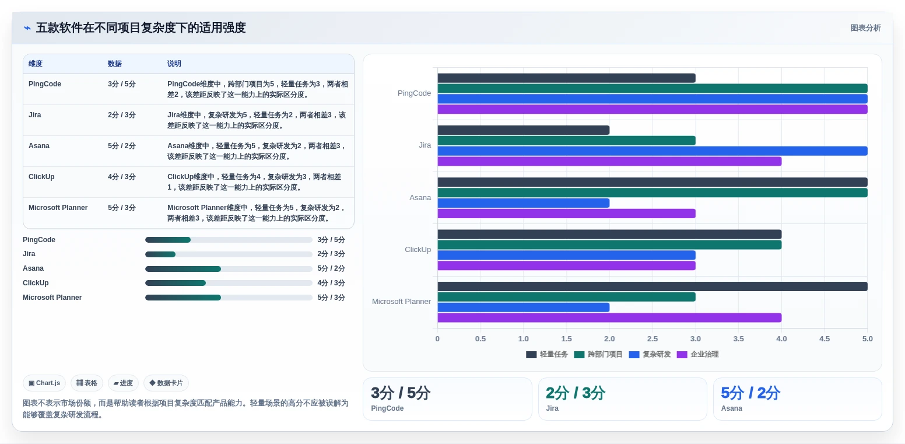Image resolution: width=905 pixels, height=444 pixels.
Task: Click the 数据卡片 tag chip
Action: (166, 383)
